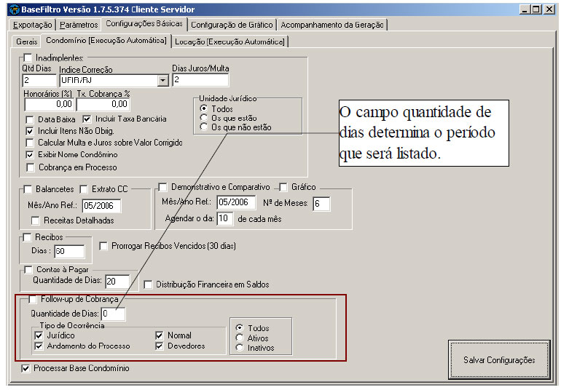This screenshot has width=561, height=390.
Task: Select the Configuração de Gráfico tab
Action: [232, 25]
